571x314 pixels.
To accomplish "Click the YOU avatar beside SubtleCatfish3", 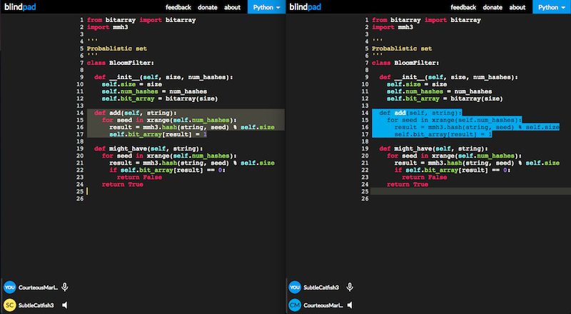I will click(295, 287).
